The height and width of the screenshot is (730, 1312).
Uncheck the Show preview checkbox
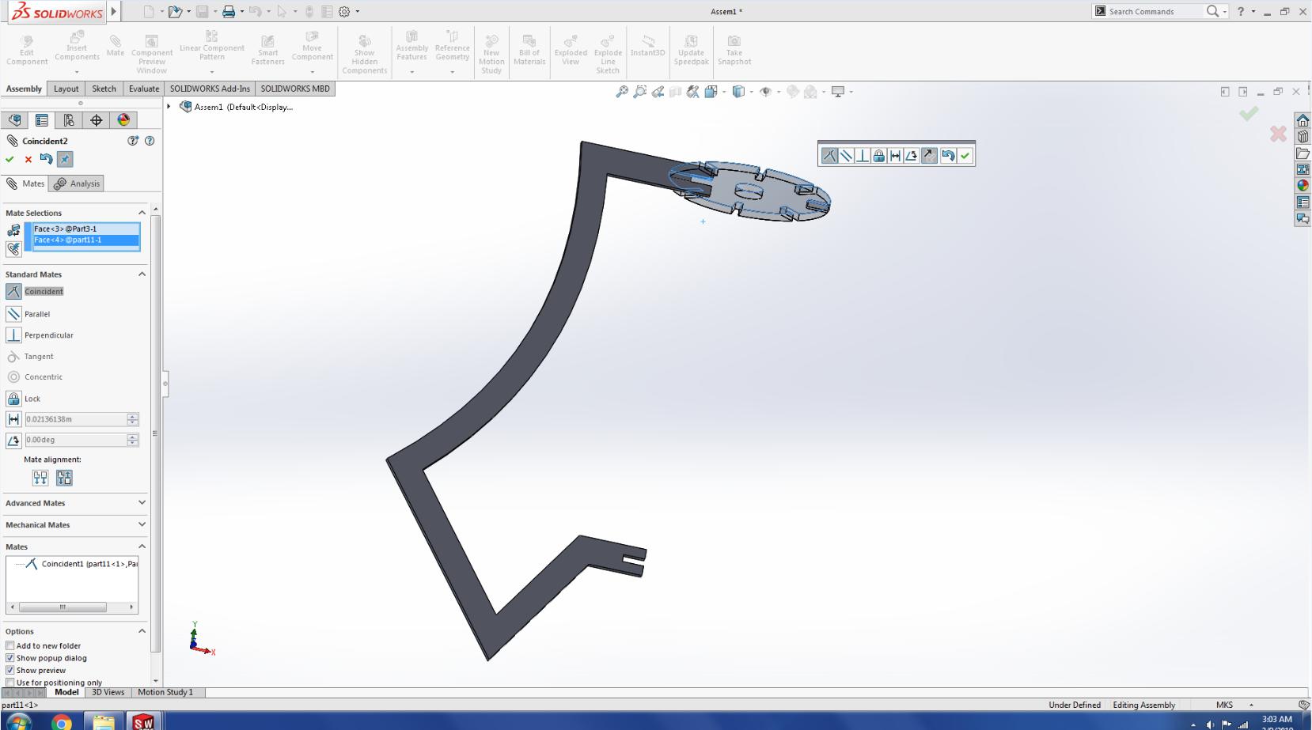click(x=10, y=670)
